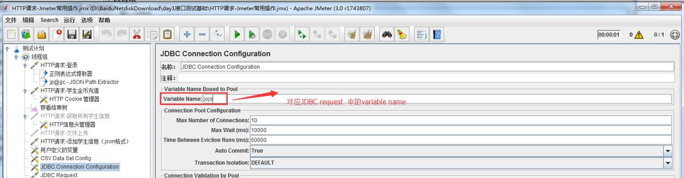Click the Paste clipboard icon

pyautogui.click(x=167, y=34)
